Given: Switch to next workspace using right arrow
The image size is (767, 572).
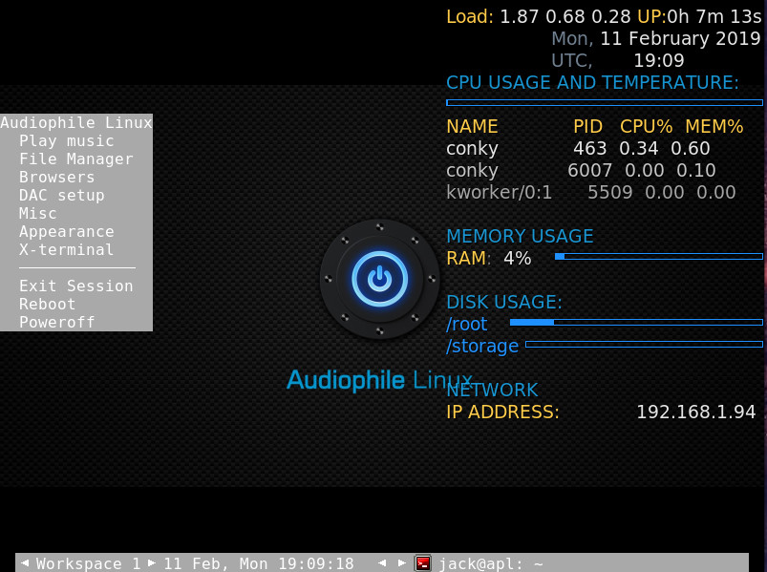Looking at the screenshot, I should click(x=151, y=563).
